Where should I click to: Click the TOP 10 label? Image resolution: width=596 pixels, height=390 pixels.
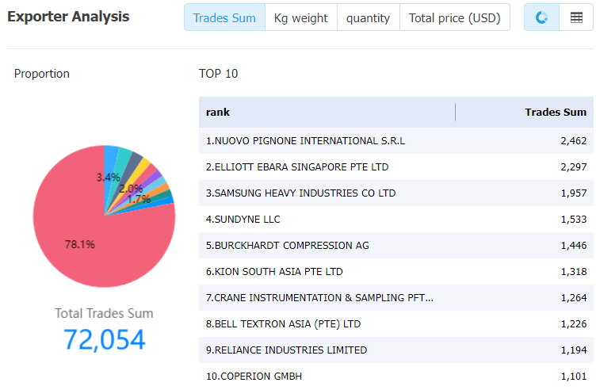coord(218,74)
